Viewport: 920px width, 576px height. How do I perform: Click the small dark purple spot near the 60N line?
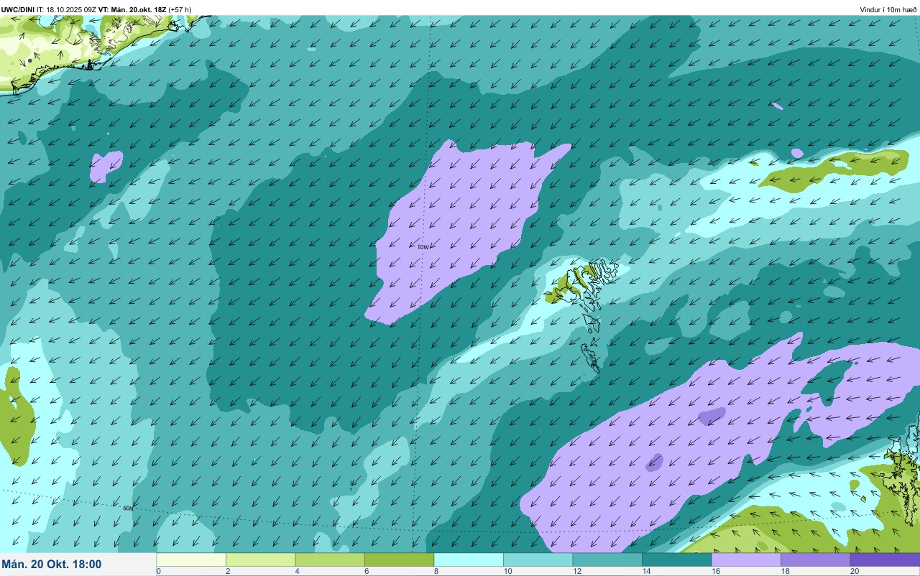coord(654,462)
